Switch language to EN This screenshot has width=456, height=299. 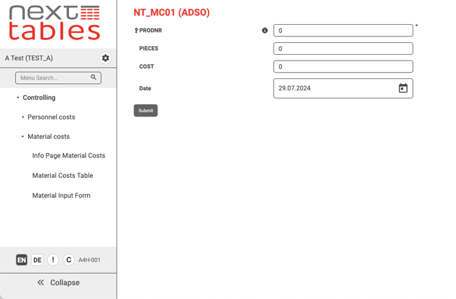click(x=21, y=260)
